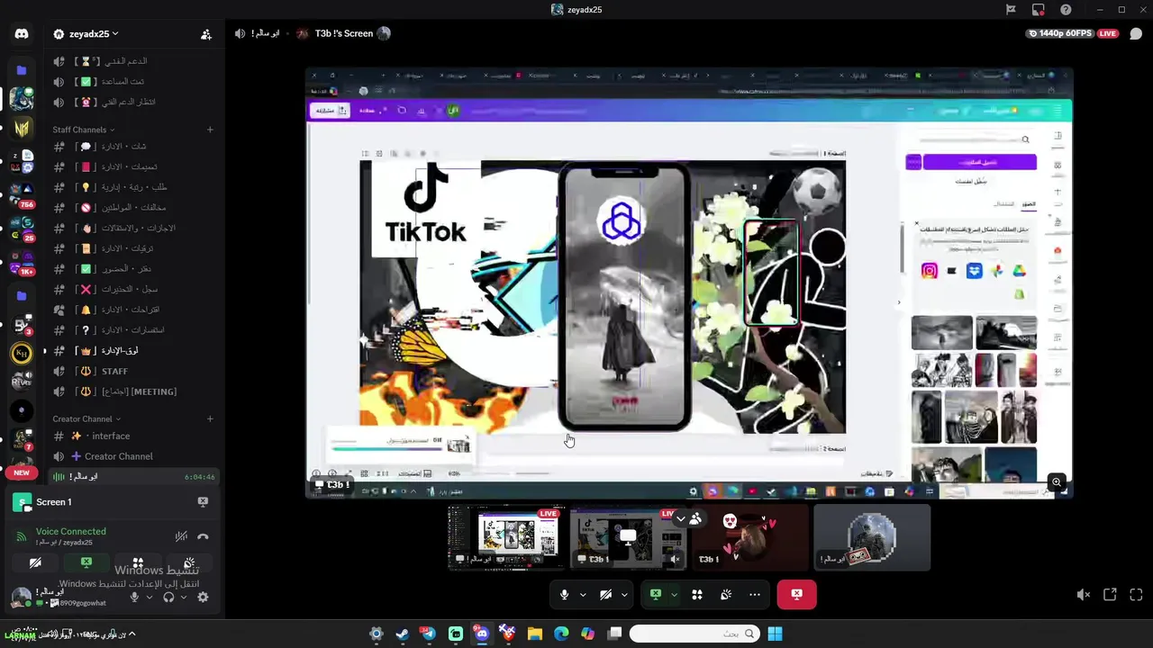This screenshot has height=648, width=1153.
Task: Open the channel with the bell emoji
Action: [x=133, y=310]
